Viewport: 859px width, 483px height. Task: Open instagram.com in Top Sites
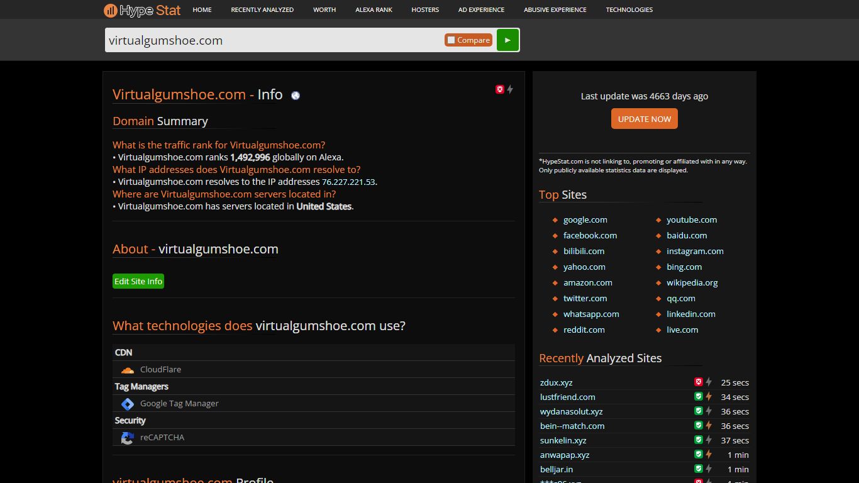[695, 251]
